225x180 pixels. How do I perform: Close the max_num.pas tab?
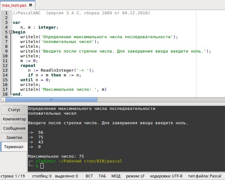coord(30,5)
